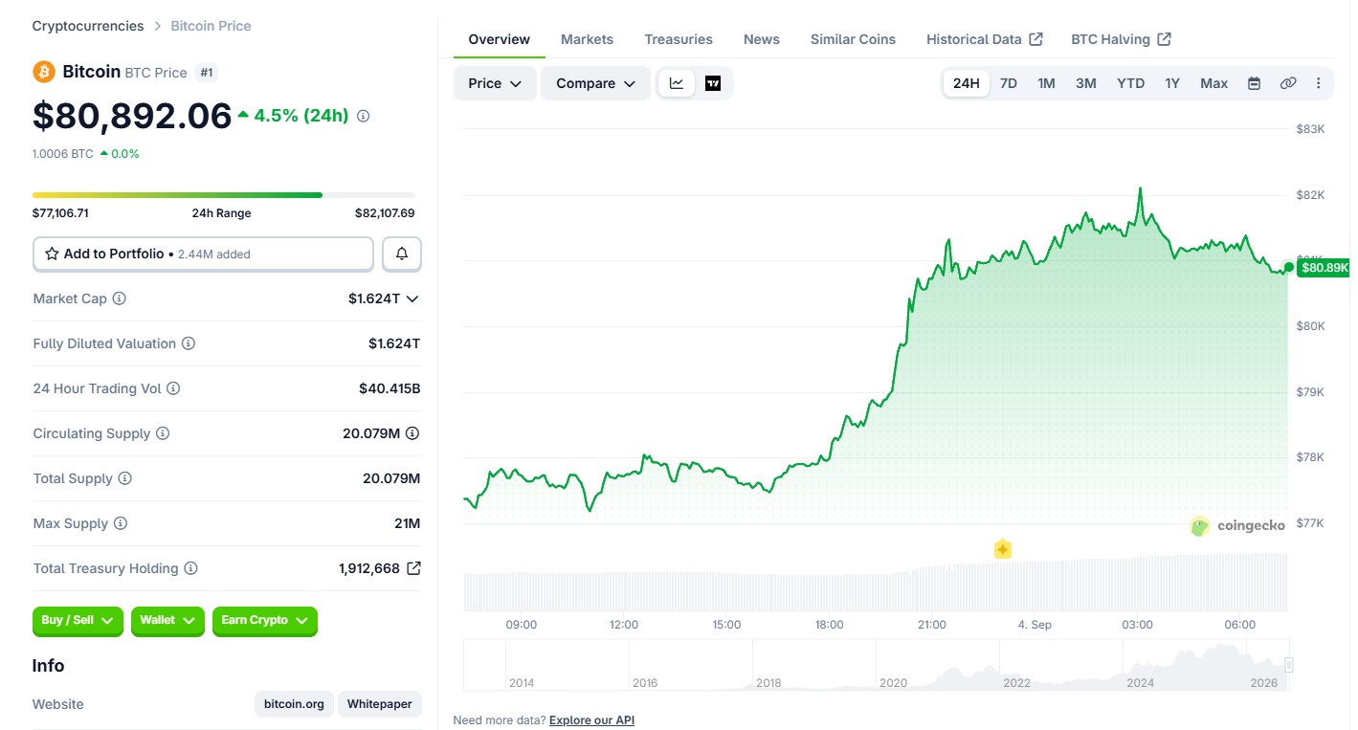Click the yellow news marker on chart
1358x730 pixels.
[x=1003, y=549]
